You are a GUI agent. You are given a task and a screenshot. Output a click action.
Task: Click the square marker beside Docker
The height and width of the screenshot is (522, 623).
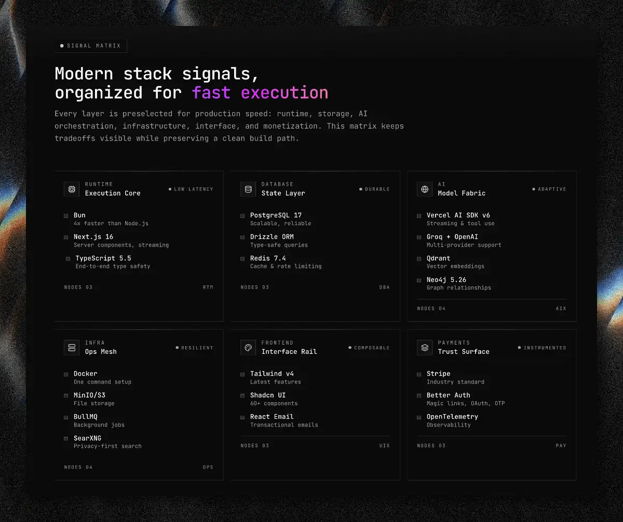click(x=66, y=374)
